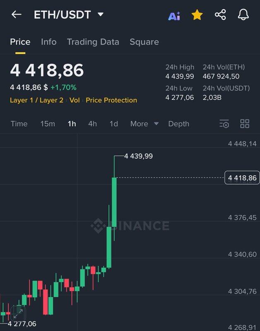Open the chart grid layout icon
The height and width of the screenshot is (331, 260).
pyautogui.click(x=245, y=124)
